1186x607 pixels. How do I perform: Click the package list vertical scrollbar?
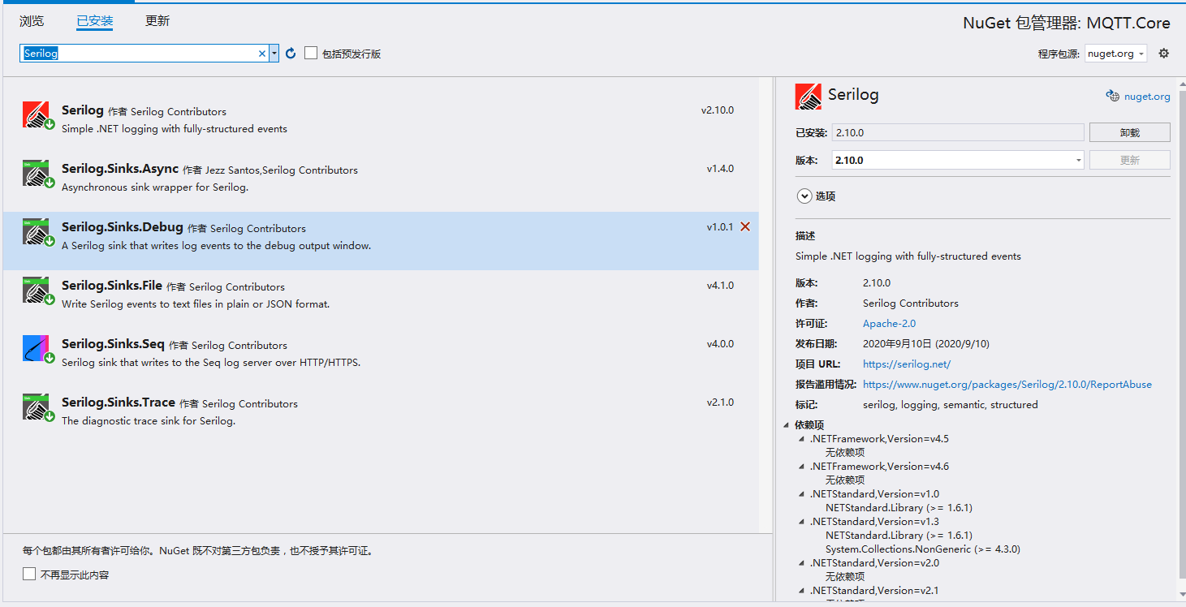click(766, 305)
